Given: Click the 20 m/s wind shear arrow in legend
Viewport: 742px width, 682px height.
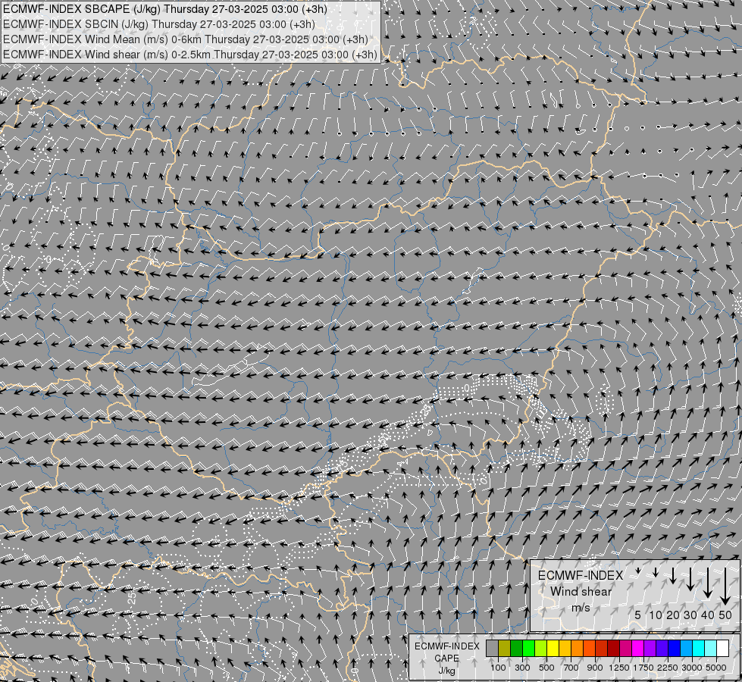Looking at the screenshot, I should pos(673,576).
